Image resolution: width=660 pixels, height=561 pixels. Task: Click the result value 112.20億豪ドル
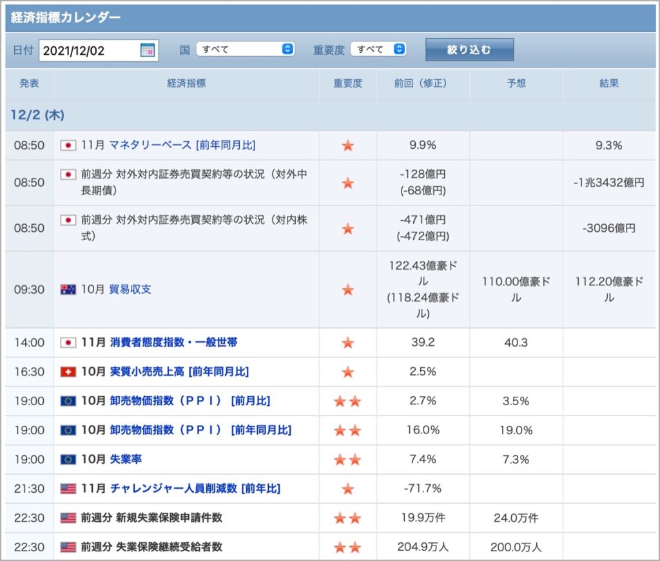(609, 289)
